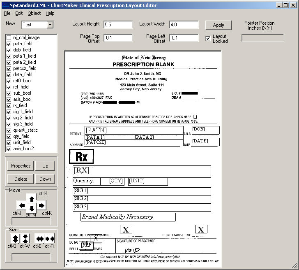Click the Layout Height input field

(118, 25)
